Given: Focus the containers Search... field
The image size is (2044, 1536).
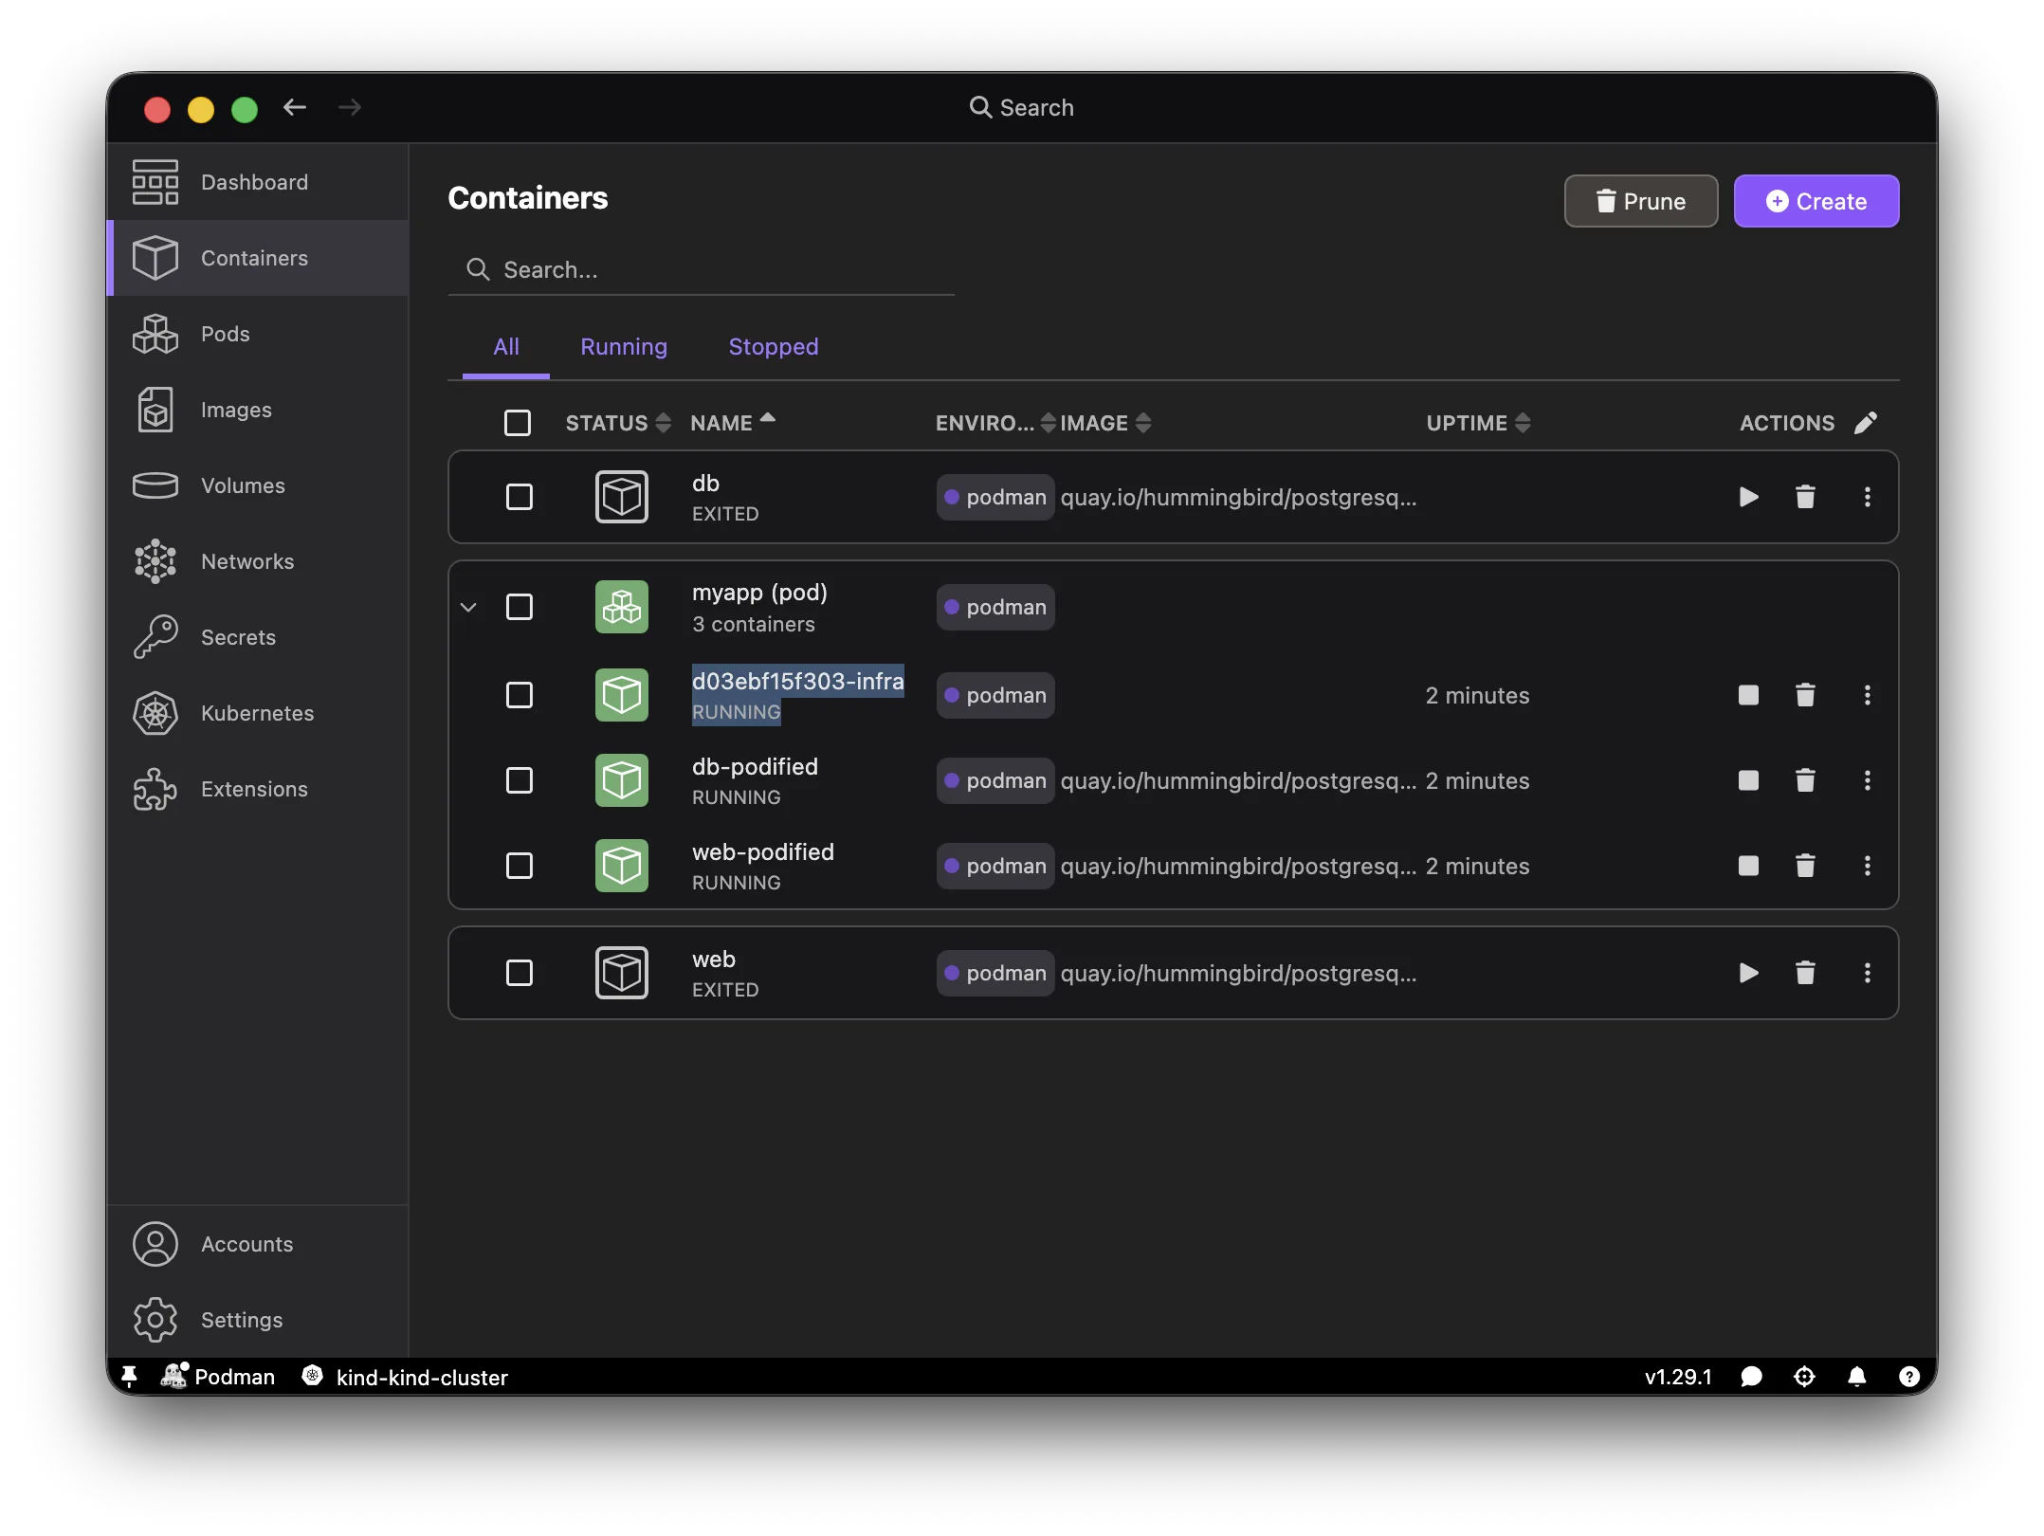Looking at the screenshot, I should click(x=702, y=270).
